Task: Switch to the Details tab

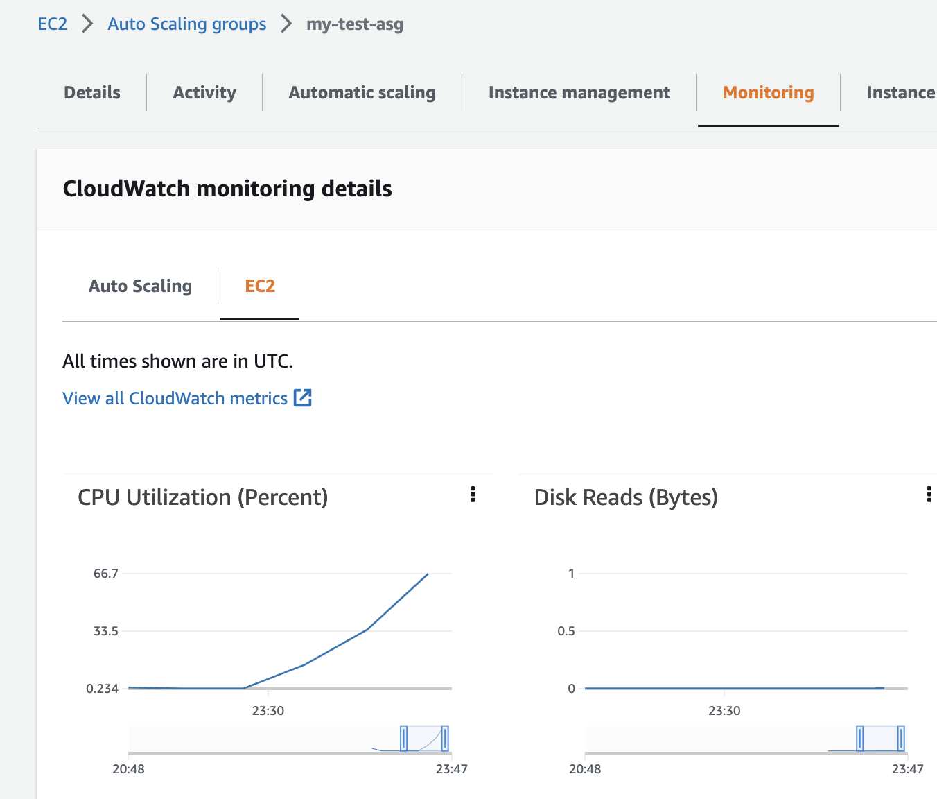Action: 92,93
